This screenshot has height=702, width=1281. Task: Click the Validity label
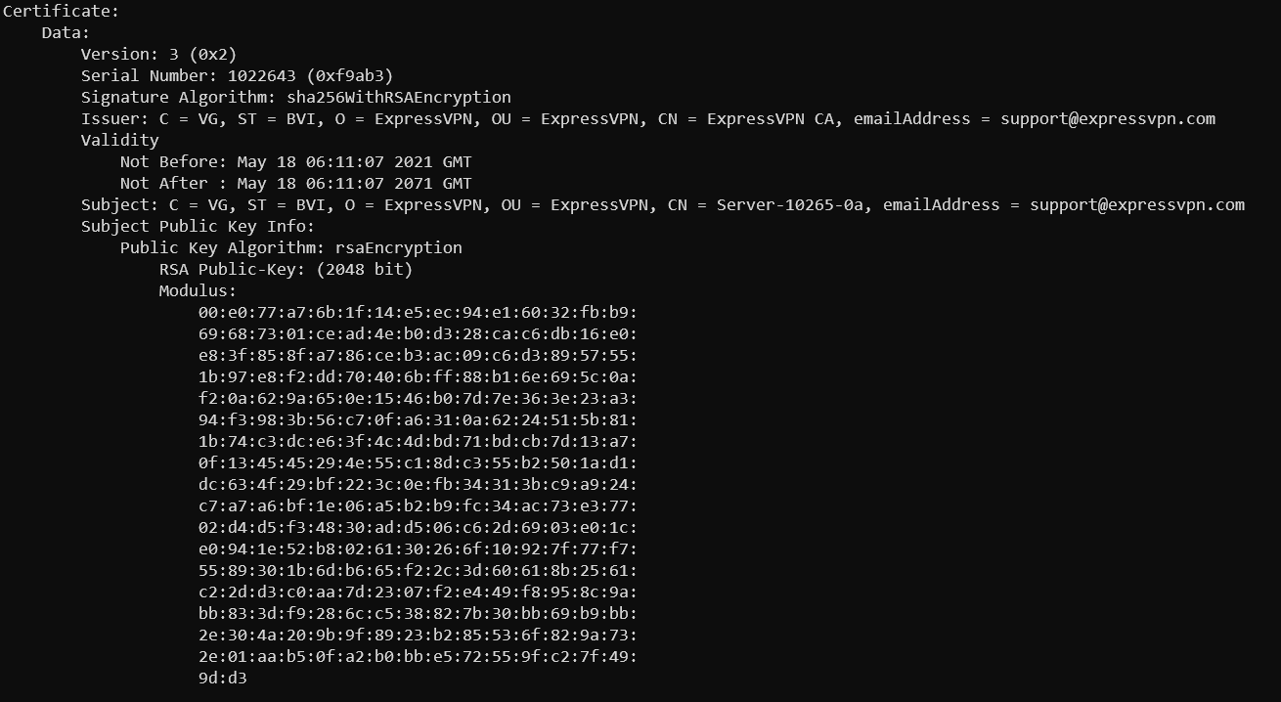pos(119,140)
